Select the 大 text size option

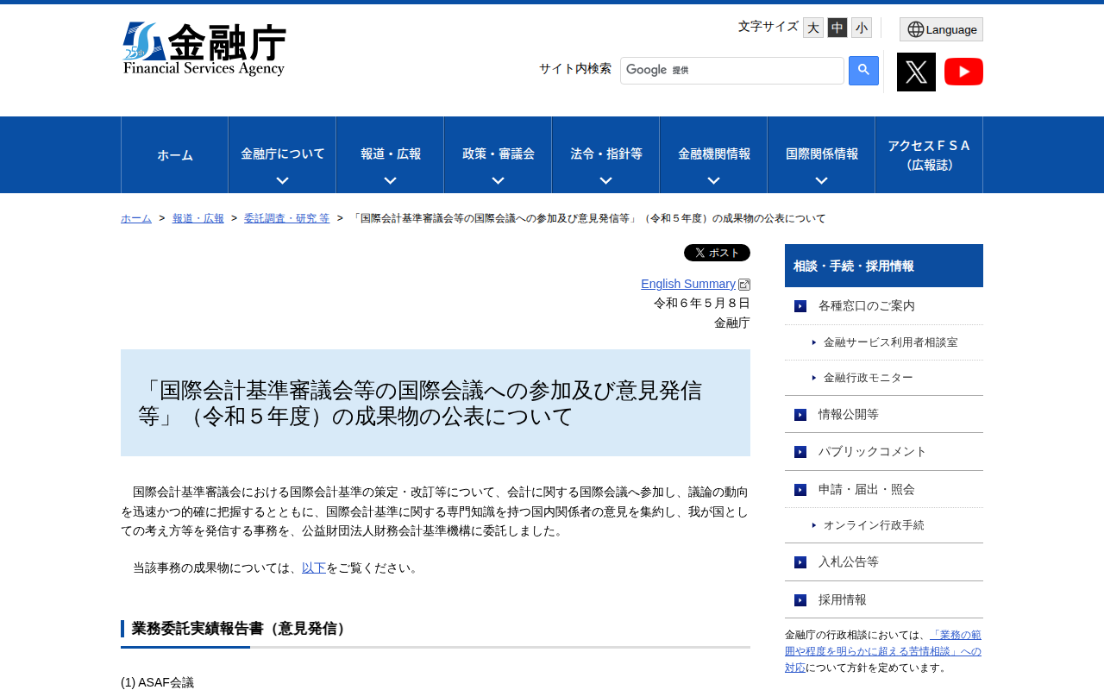[812, 27]
